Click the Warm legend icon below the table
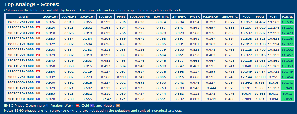This screenshot has width=297, height=114. [77, 106]
